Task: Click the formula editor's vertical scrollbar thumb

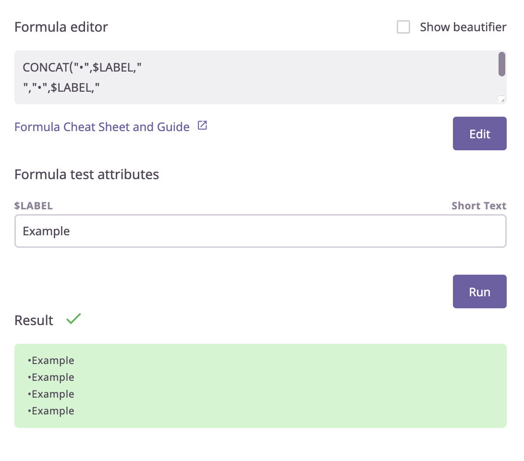Action: point(501,64)
